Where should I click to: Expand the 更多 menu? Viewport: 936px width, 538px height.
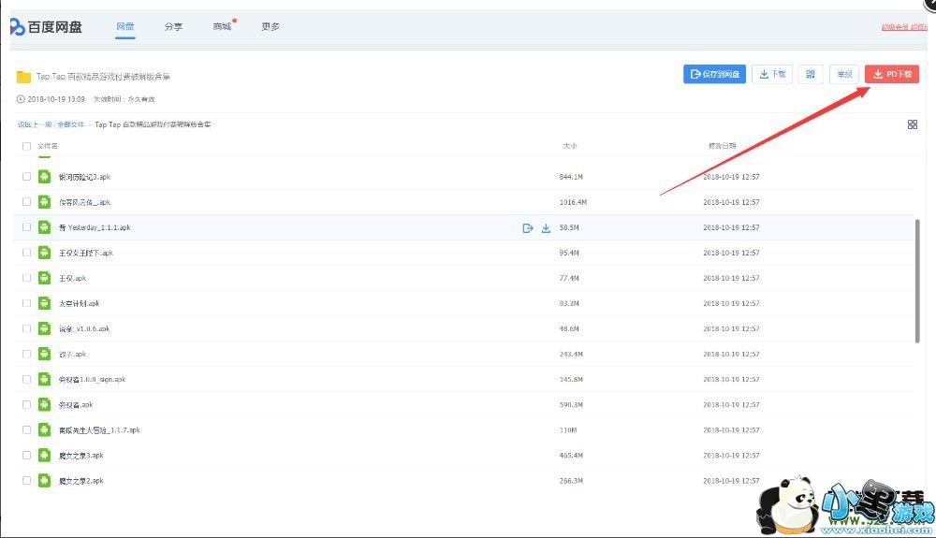point(271,27)
